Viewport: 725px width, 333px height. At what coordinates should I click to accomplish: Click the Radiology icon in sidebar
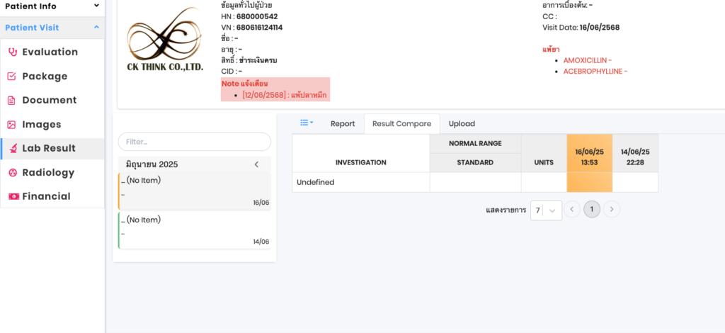11,173
